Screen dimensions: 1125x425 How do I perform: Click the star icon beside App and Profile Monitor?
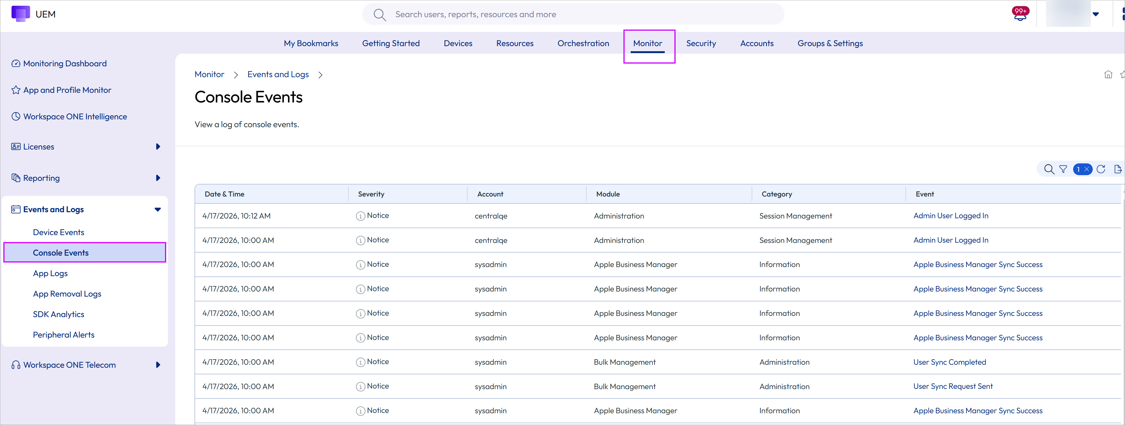(x=16, y=90)
